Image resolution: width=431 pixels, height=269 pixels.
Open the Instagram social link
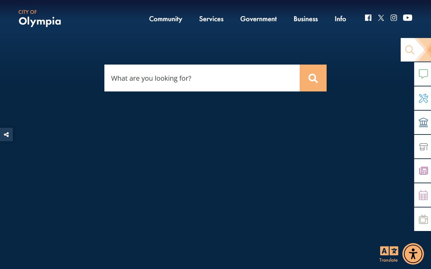tap(394, 18)
